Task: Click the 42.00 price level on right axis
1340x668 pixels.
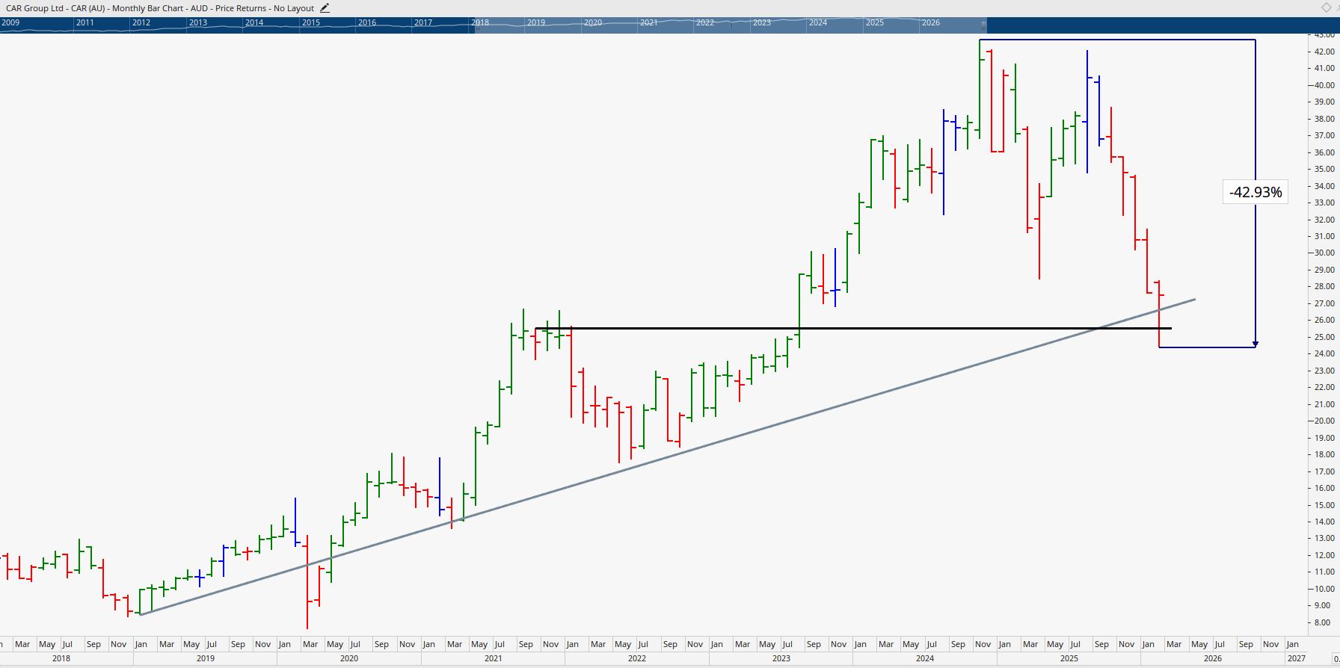Action: [x=1324, y=52]
